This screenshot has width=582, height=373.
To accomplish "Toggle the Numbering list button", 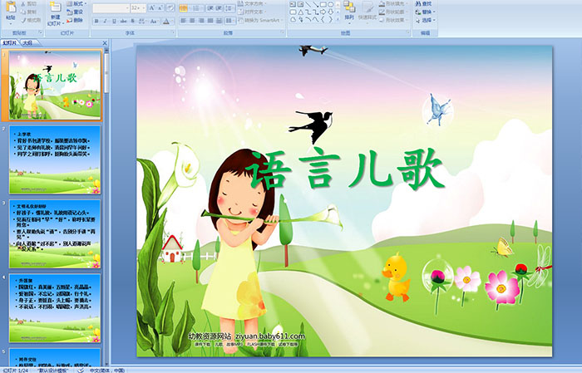I will [196, 8].
